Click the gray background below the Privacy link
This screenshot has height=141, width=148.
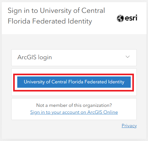(74, 134)
